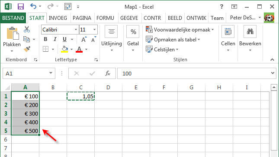Open the BESTAND tab

pos(13,18)
